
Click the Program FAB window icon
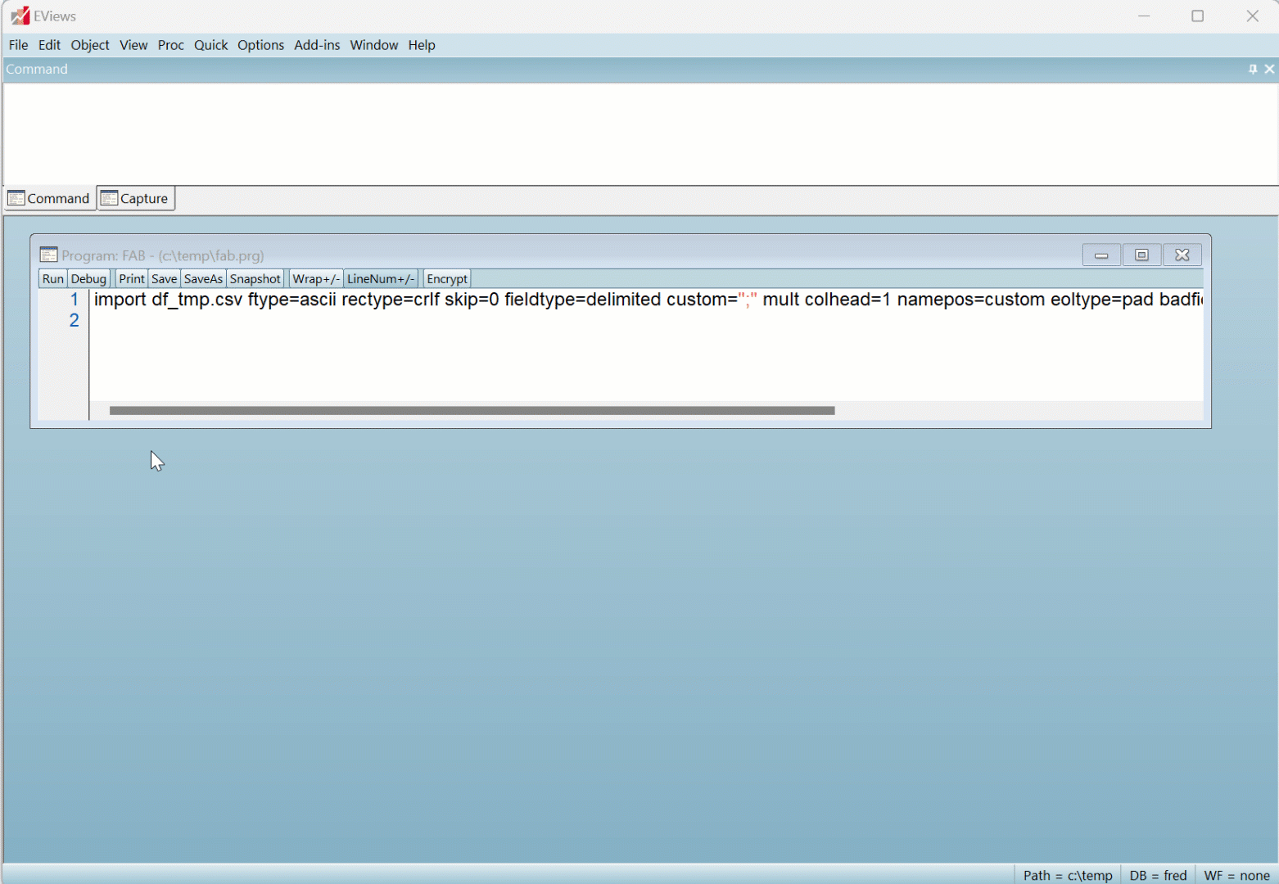click(49, 255)
